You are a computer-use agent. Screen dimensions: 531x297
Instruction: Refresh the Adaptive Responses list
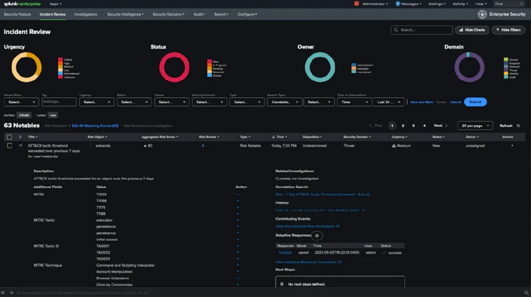pyautogui.click(x=317, y=236)
